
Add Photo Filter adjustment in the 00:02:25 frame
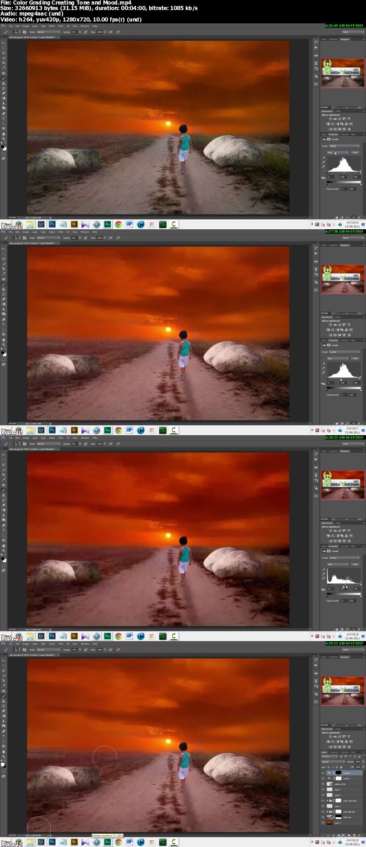[342, 536]
